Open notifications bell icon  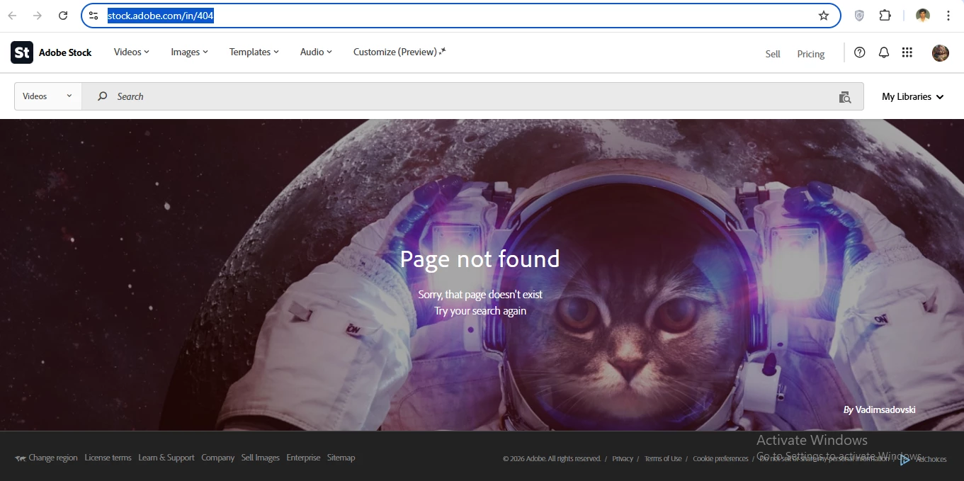pos(884,52)
